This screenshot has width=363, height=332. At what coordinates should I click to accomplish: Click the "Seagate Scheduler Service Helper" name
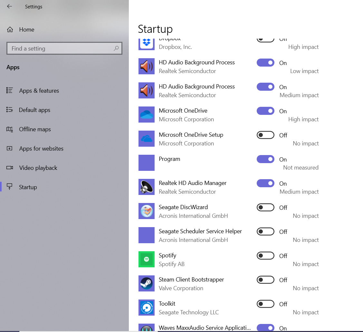(x=200, y=231)
